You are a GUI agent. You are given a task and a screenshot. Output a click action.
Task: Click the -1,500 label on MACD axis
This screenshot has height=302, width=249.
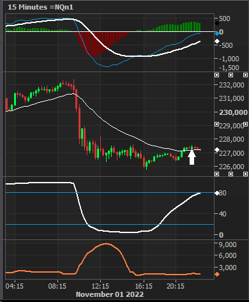pos(229,68)
